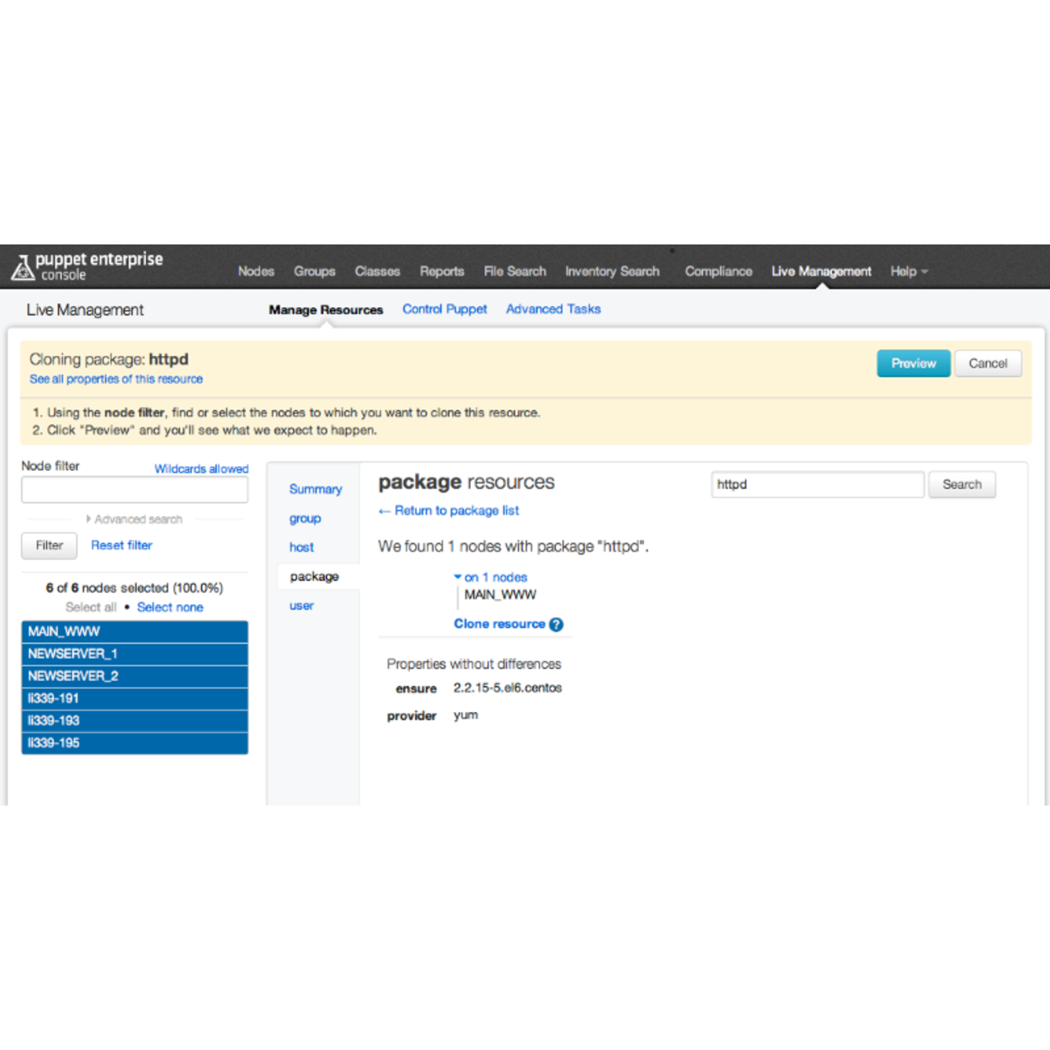Click the Return to package list link

[456, 510]
